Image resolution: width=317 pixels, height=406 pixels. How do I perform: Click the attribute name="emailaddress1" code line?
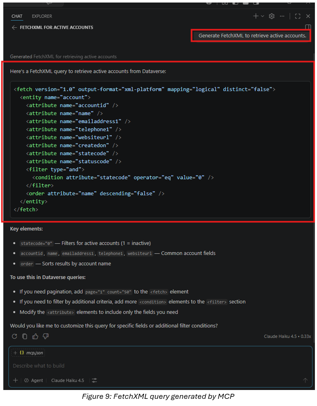click(78, 121)
